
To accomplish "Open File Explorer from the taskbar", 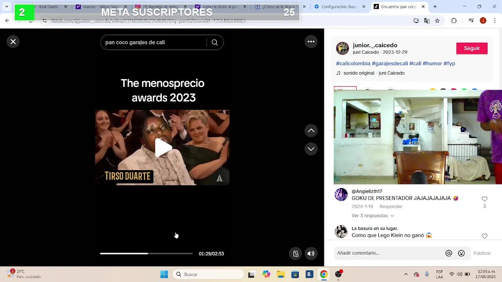I will pyautogui.click(x=280, y=275).
